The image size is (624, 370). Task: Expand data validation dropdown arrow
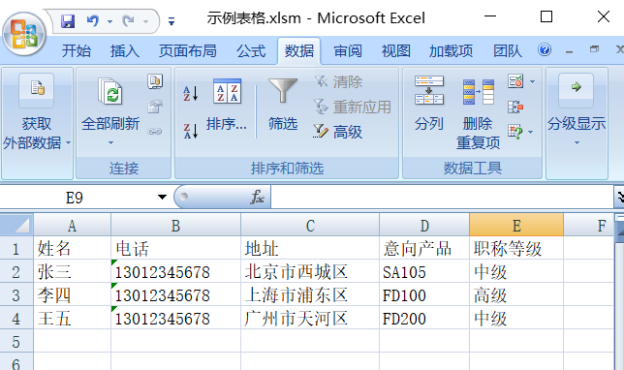point(533,82)
